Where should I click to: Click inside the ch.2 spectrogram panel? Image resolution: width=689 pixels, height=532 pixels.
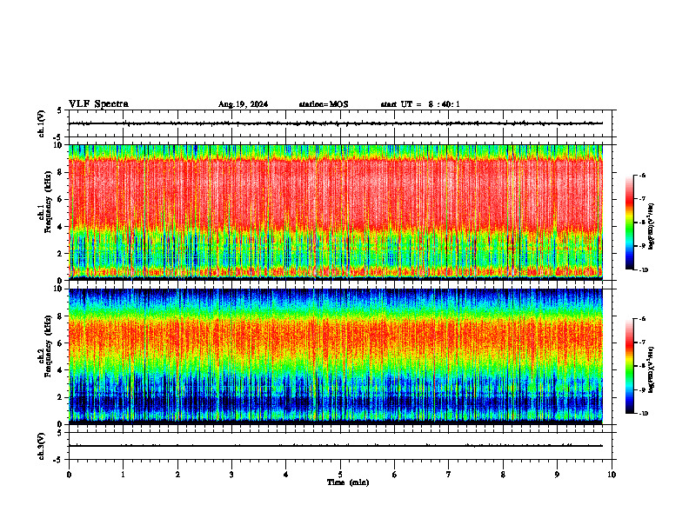pyautogui.click(x=336, y=356)
